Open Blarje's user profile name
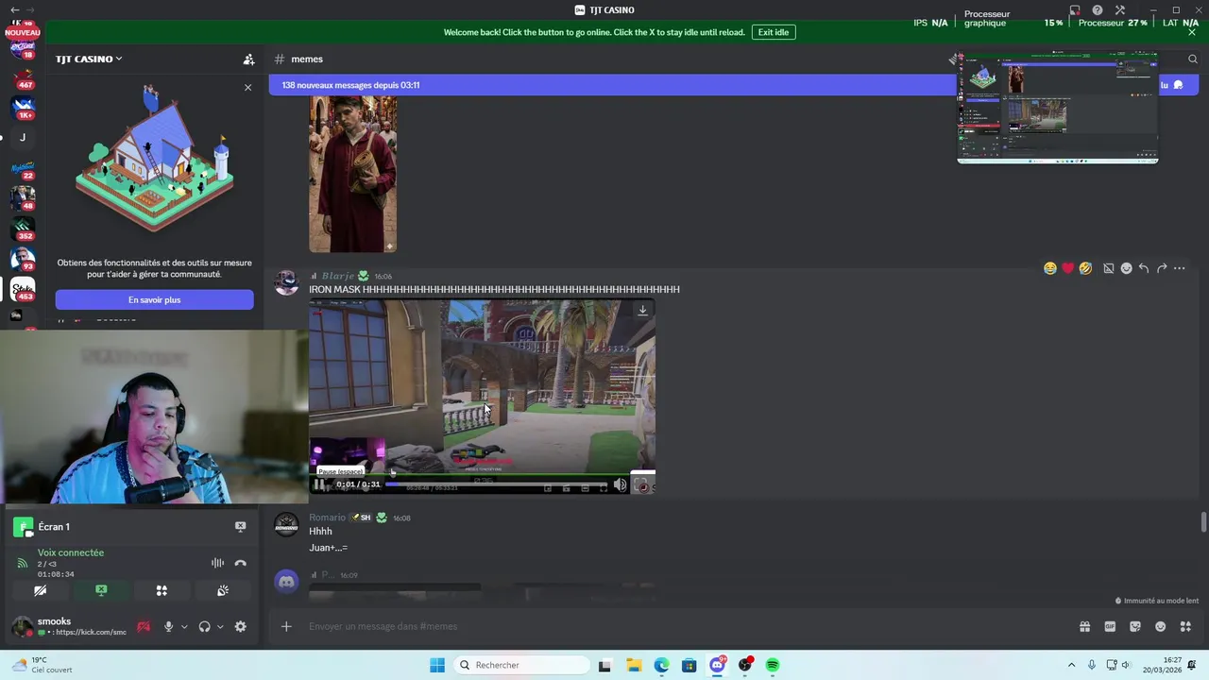The image size is (1209, 680). coord(337,276)
